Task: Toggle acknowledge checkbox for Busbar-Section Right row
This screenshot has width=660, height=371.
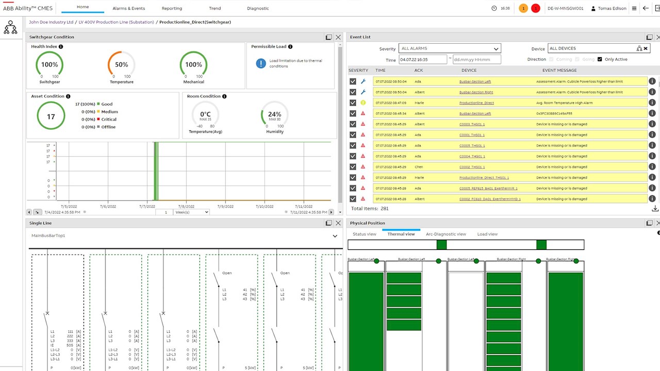Action: (x=353, y=92)
